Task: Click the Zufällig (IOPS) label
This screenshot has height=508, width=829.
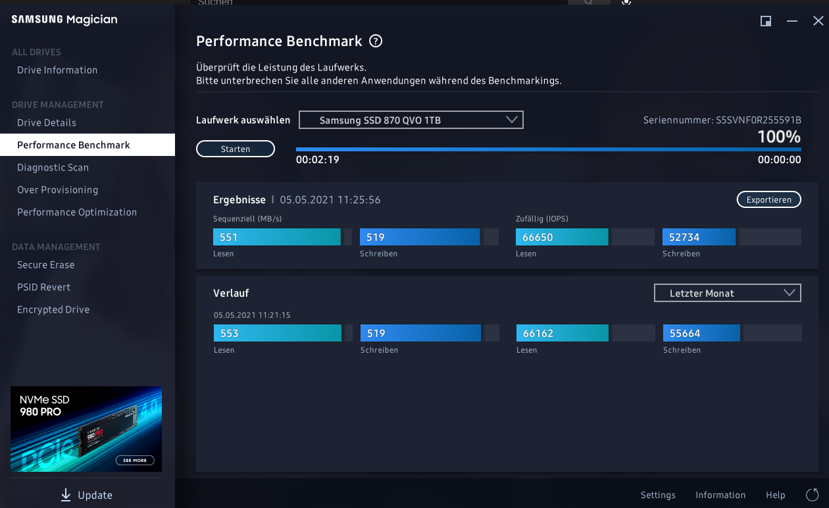Action: coord(542,218)
